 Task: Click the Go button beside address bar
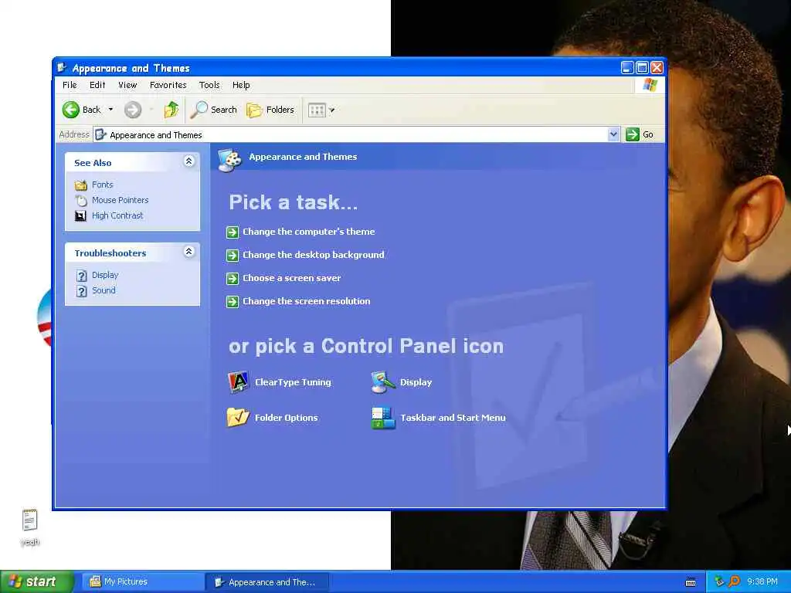tap(640, 134)
